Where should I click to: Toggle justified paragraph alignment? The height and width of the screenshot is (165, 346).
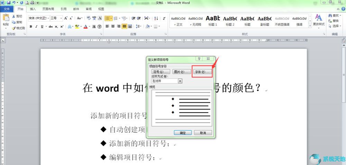point(124,27)
